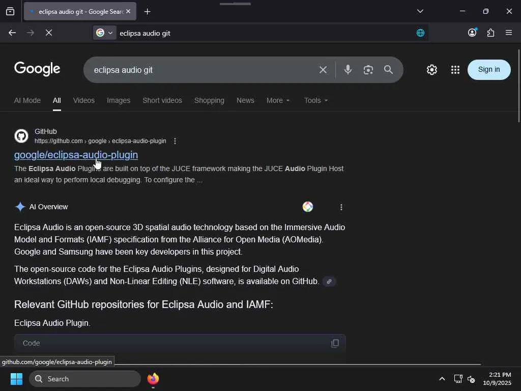Image resolution: width=521 pixels, height=391 pixels.
Task: Open the tab list dropdown chevron
Action: (420, 11)
